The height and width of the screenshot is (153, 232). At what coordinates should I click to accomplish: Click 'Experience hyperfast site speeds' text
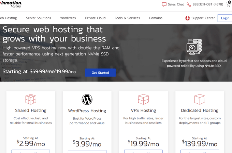click(x=194, y=63)
